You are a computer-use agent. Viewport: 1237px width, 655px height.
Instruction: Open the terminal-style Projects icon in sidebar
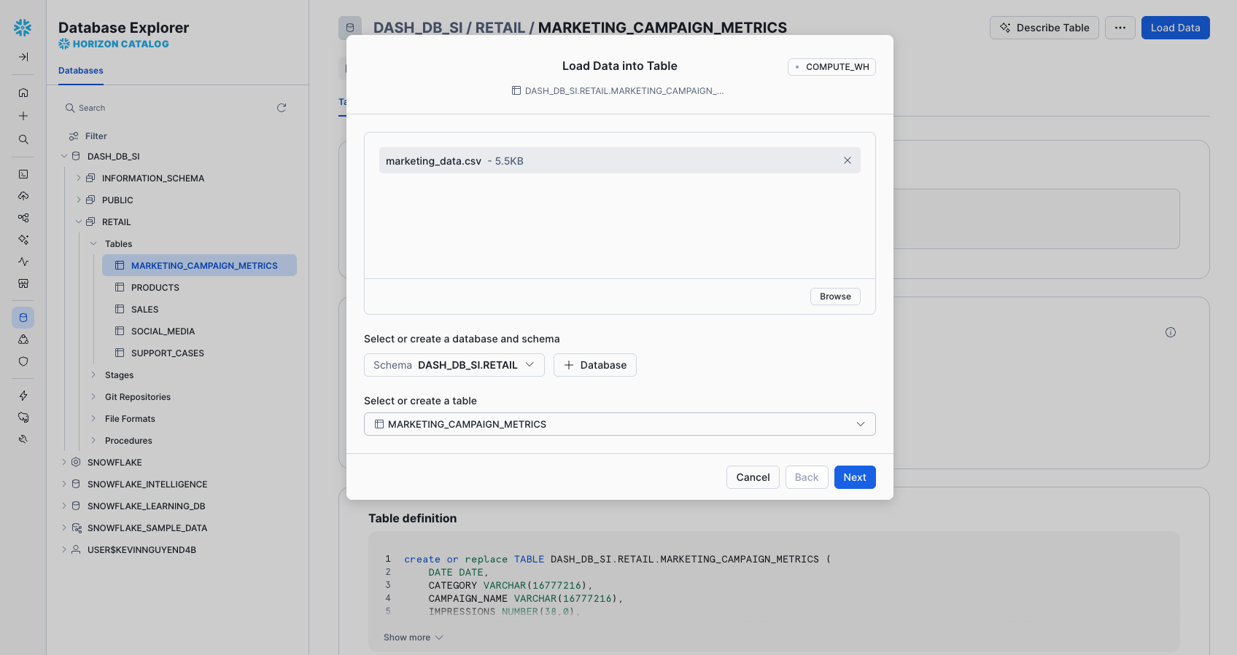(x=23, y=174)
